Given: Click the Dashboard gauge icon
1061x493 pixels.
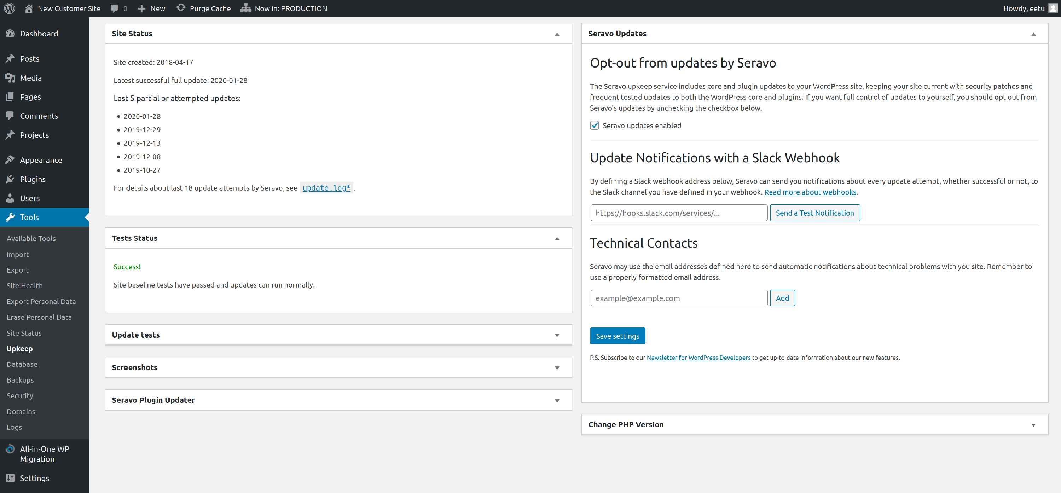Looking at the screenshot, I should tap(10, 33).
